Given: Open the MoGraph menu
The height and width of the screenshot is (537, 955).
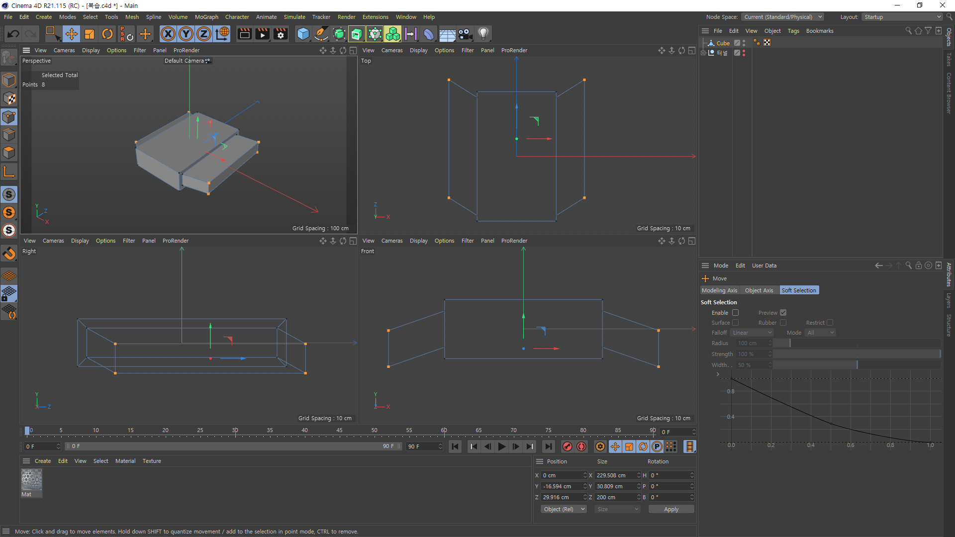Looking at the screenshot, I should (x=206, y=17).
